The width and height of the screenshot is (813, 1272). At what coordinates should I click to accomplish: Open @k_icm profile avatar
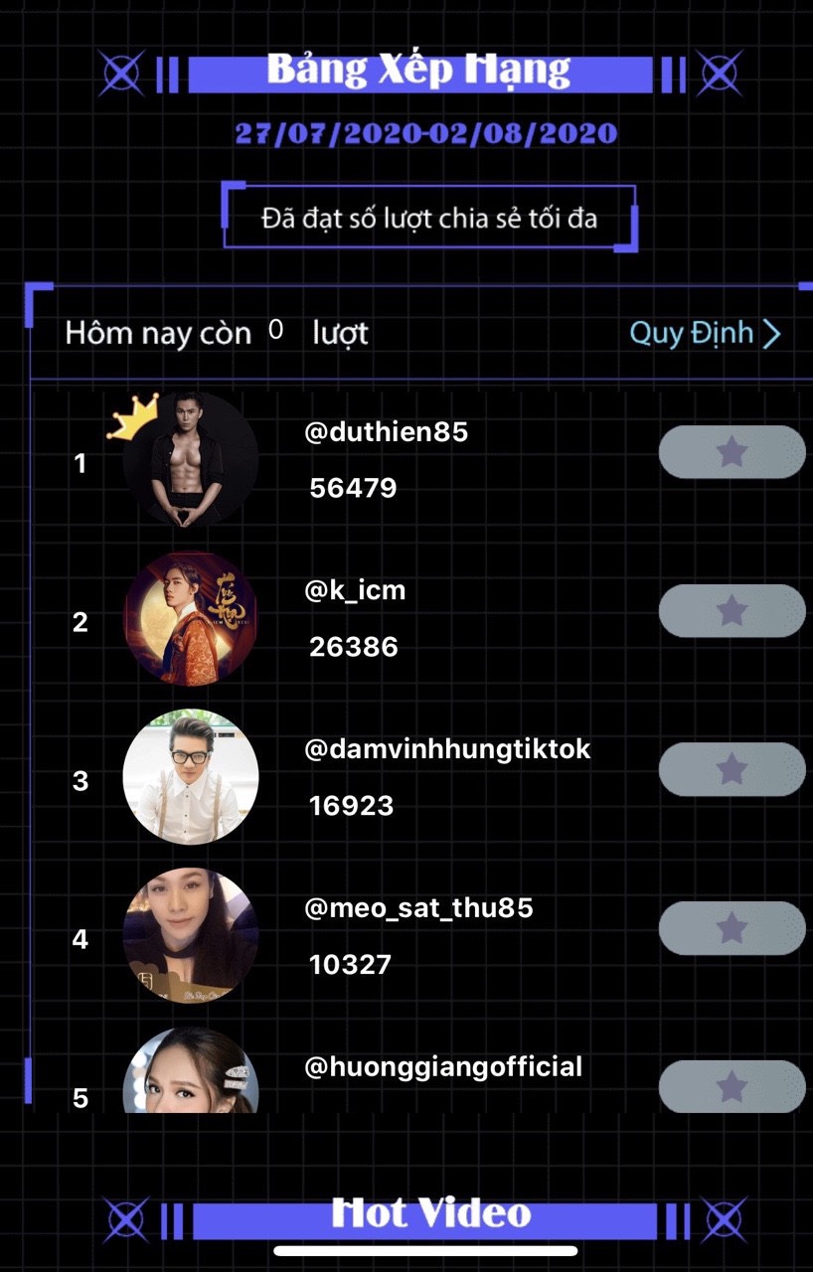[191, 618]
